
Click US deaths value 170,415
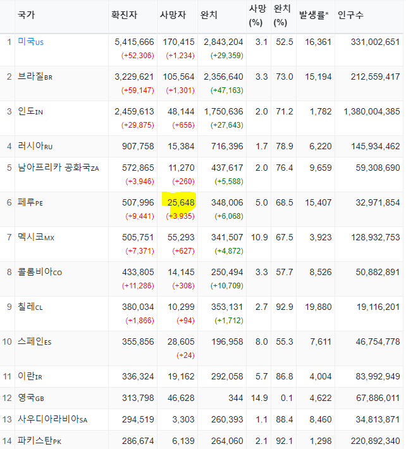[x=179, y=42]
